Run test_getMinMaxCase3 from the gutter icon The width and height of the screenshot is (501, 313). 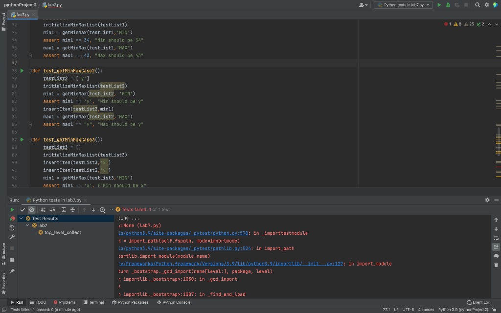(22, 139)
